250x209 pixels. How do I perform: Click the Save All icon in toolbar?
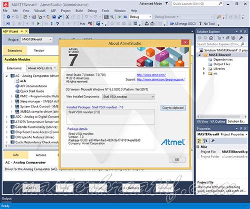(60, 17)
